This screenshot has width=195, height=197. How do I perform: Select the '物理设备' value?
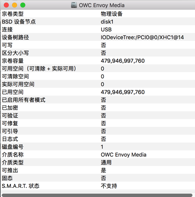[x=112, y=14]
